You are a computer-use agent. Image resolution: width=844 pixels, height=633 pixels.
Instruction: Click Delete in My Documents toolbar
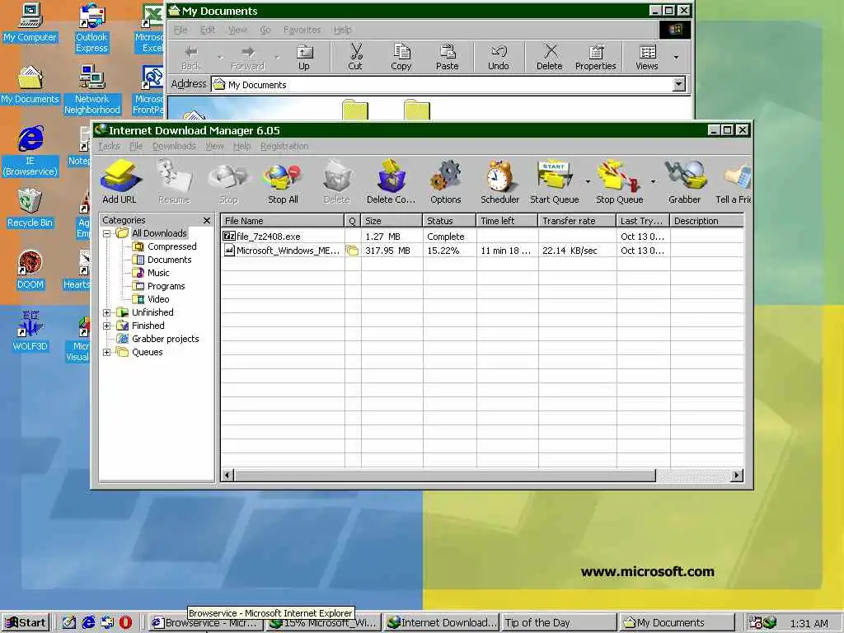549,57
